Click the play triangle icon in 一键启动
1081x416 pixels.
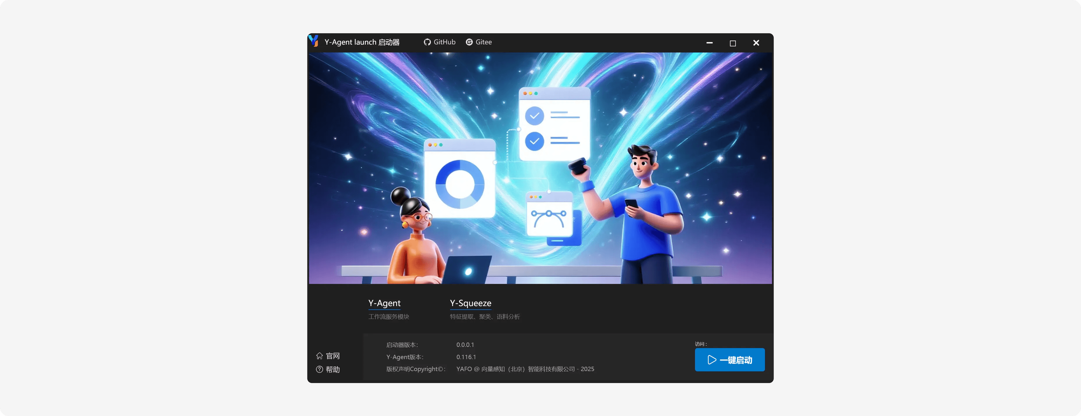[x=712, y=360]
